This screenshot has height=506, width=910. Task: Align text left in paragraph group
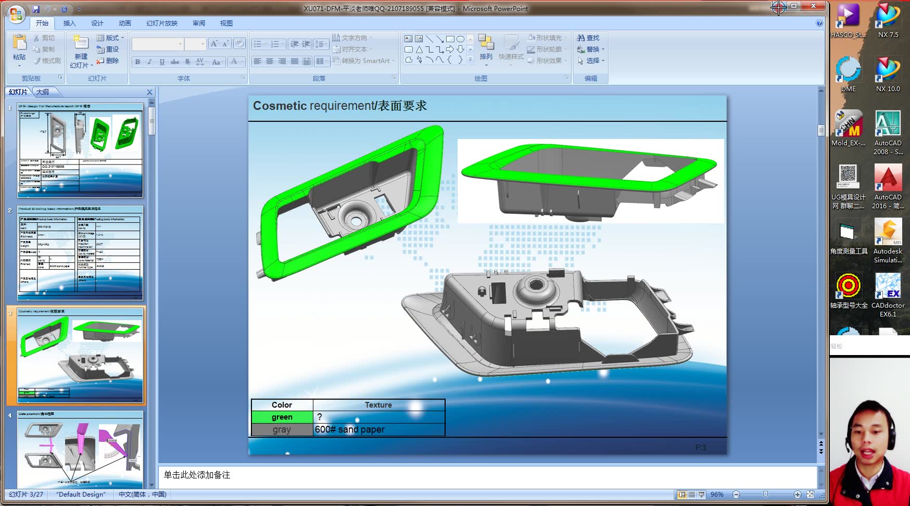click(x=257, y=61)
